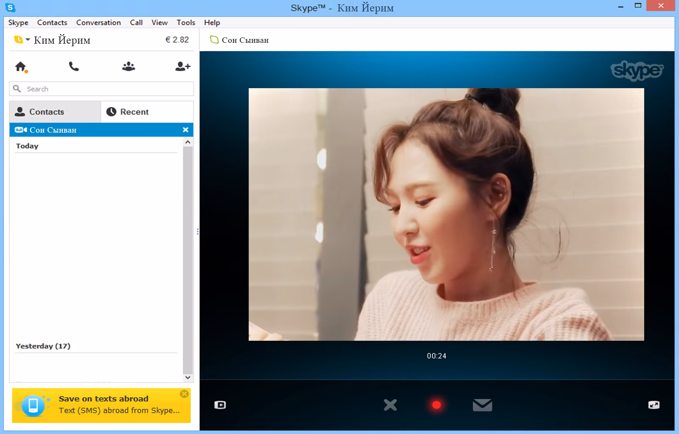
Task: Click the Ким Йерим profile name
Action: click(x=62, y=40)
